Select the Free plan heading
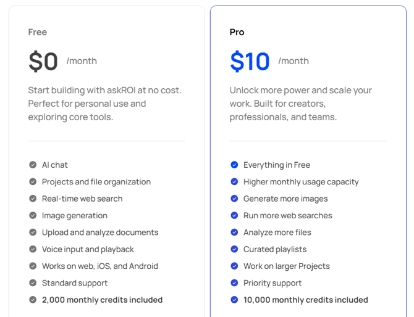The width and height of the screenshot is (414, 317). (x=38, y=32)
